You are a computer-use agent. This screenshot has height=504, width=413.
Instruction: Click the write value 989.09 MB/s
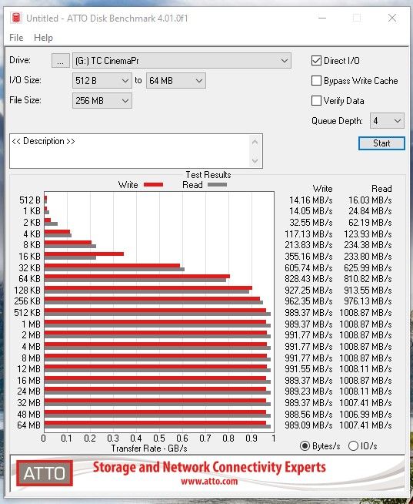point(308,425)
